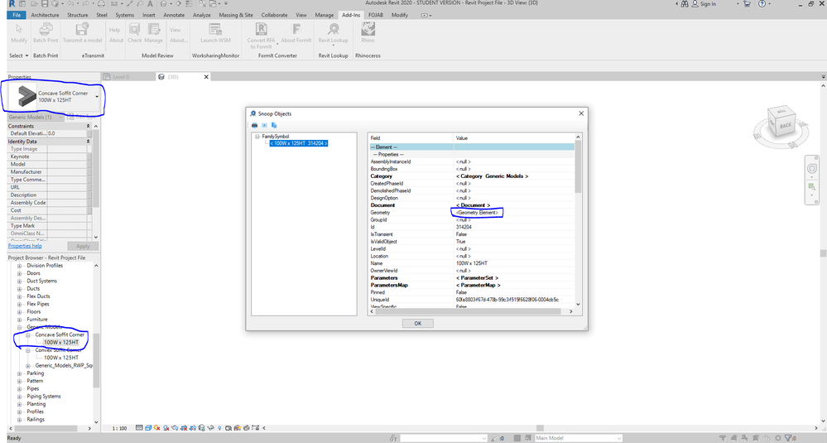Open the Revit Lookup tool icon

pyautogui.click(x=334, y=29)
